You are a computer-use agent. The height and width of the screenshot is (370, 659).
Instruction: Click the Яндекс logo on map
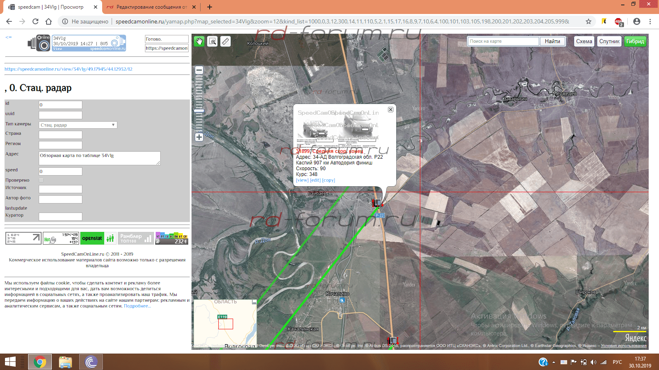[636, 338]
